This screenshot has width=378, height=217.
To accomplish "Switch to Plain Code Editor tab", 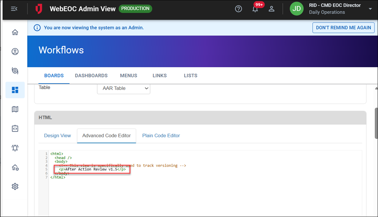I will pyautogui.click(x=161, y=136).
